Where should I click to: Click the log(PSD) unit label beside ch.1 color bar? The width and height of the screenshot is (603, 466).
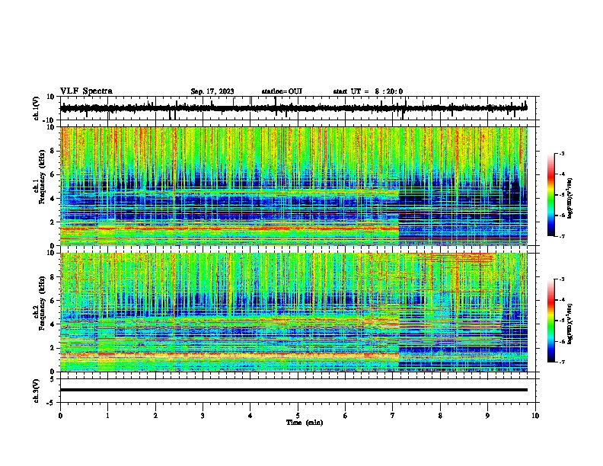(570, 199)
